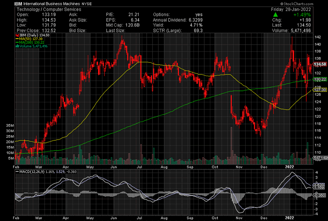This screenshot has height=221, width=328.
Task: Click the MA(200) 130.22 legend entry
Action: click(30, 43)
